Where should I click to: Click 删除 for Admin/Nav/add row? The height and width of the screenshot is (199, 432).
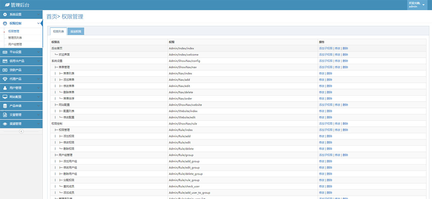pyautogui.click(x=329, y=80)
